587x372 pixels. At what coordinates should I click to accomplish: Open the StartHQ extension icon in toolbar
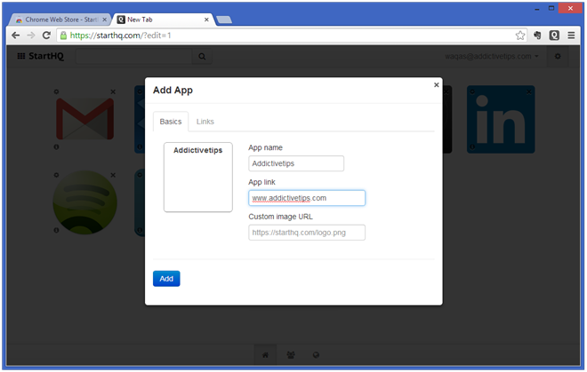click(554, 36)
